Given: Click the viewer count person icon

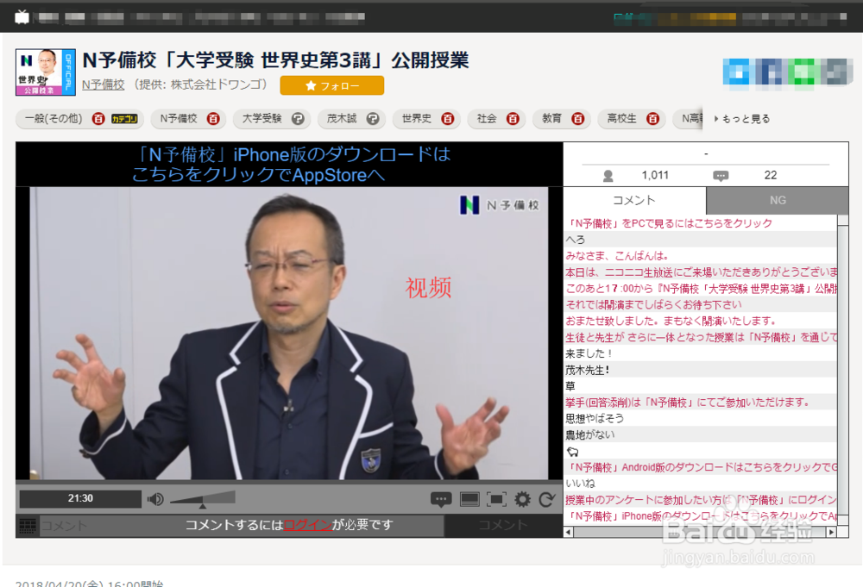Looking at the screenshot, I should 608,176.
